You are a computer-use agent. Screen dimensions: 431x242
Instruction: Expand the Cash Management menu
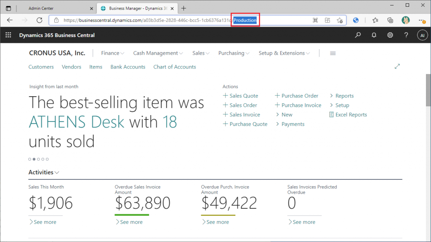158,53
